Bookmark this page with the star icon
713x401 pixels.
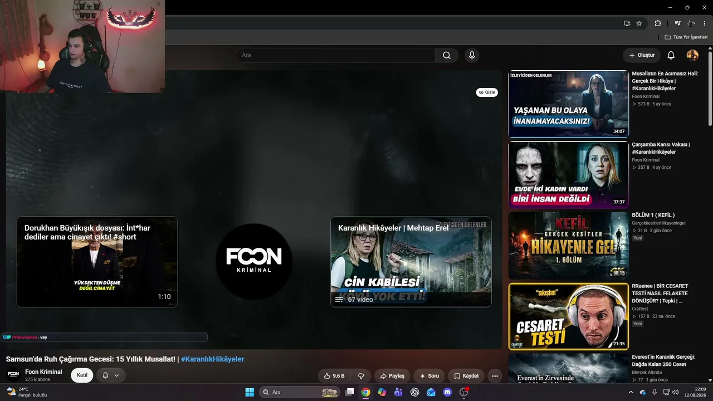pos(639,23)
